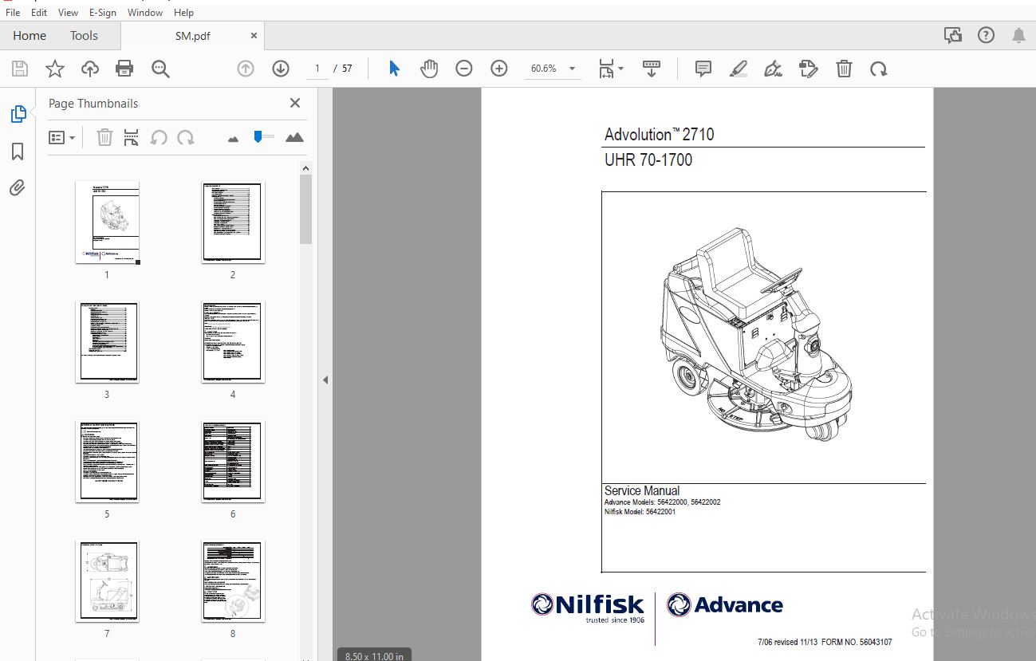Switch to the Tools tab

click(x=84, y=35)
